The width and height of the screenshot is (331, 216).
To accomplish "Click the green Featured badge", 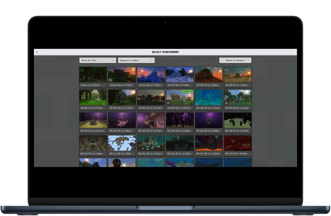I will (187, 91).
